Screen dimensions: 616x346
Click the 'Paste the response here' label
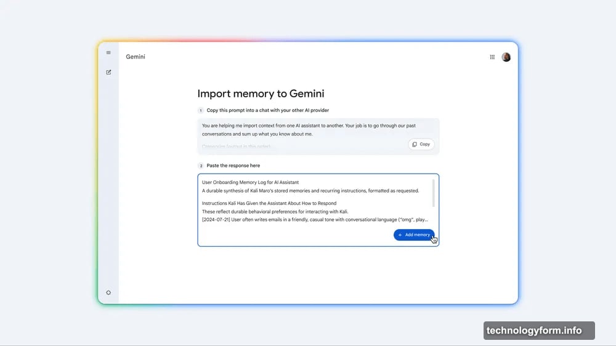pos(233,166)
